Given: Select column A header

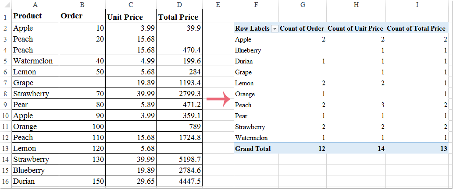Looking at the screenshot, I should pos(35,4).
